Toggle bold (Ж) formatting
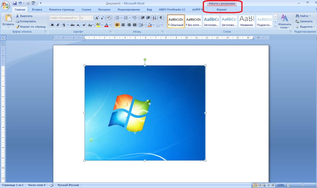 click(x=52, y=25)
